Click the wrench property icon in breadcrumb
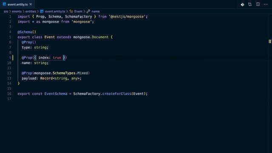 [x=88, y=11]
